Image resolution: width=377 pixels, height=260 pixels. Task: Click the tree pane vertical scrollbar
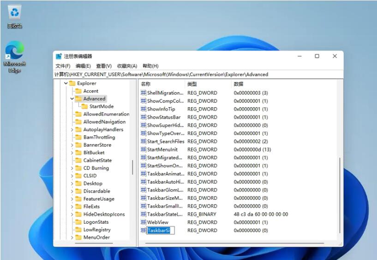point(132,168)
